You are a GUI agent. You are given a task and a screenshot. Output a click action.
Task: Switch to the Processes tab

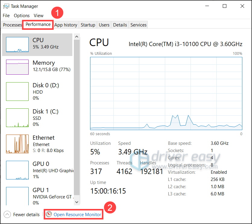12,25
